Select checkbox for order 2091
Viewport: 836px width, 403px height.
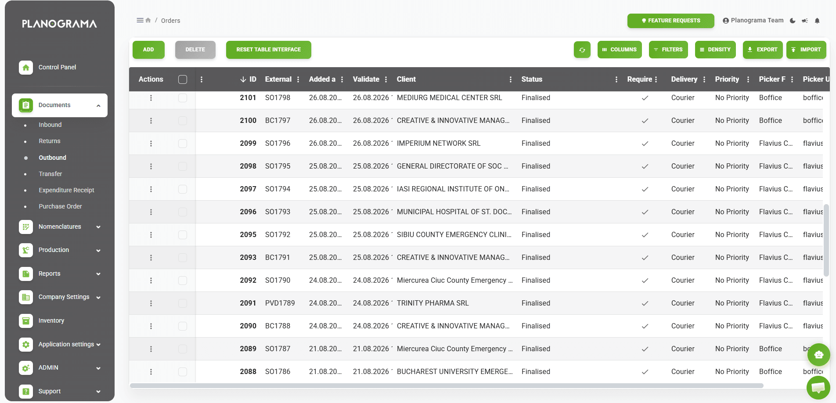[x=183, y=303]
